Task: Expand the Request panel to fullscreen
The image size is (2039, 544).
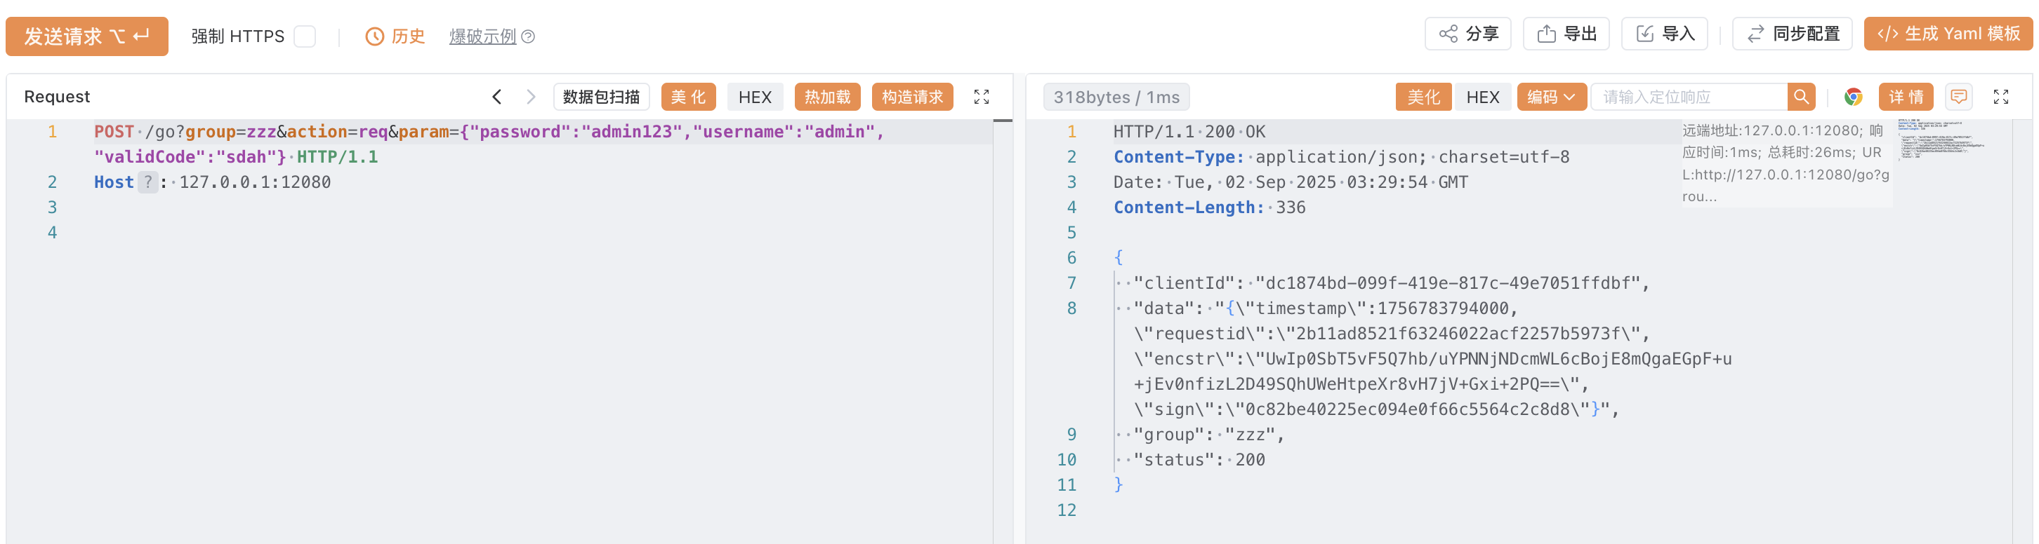Action: click(982, 97)
